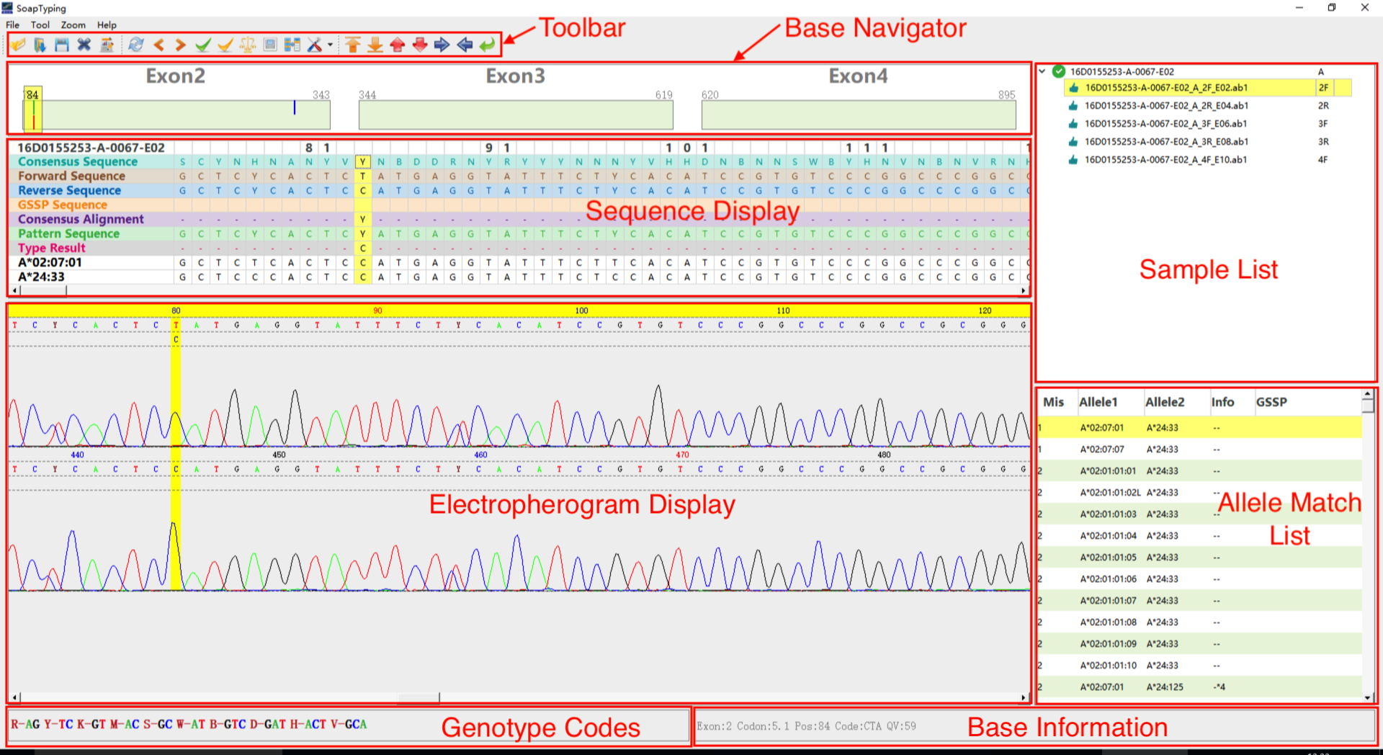Viewport: 1383px width, 755px height.
Task: Click the wrench and screwdriver settings icon
Action: point(315,45)
